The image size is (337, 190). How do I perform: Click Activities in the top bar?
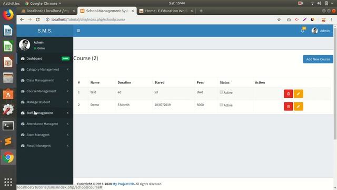(x=11, y=4)
